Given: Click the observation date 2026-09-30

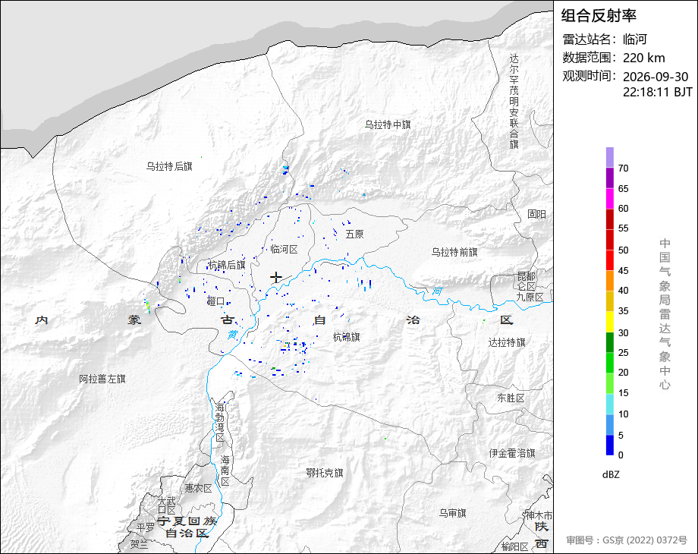Looking at the screenshot, I should [x=656, y=77].
